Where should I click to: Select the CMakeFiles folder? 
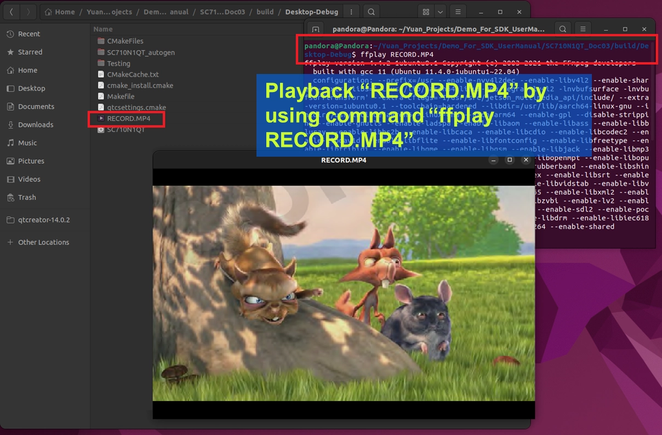point(121,41)
